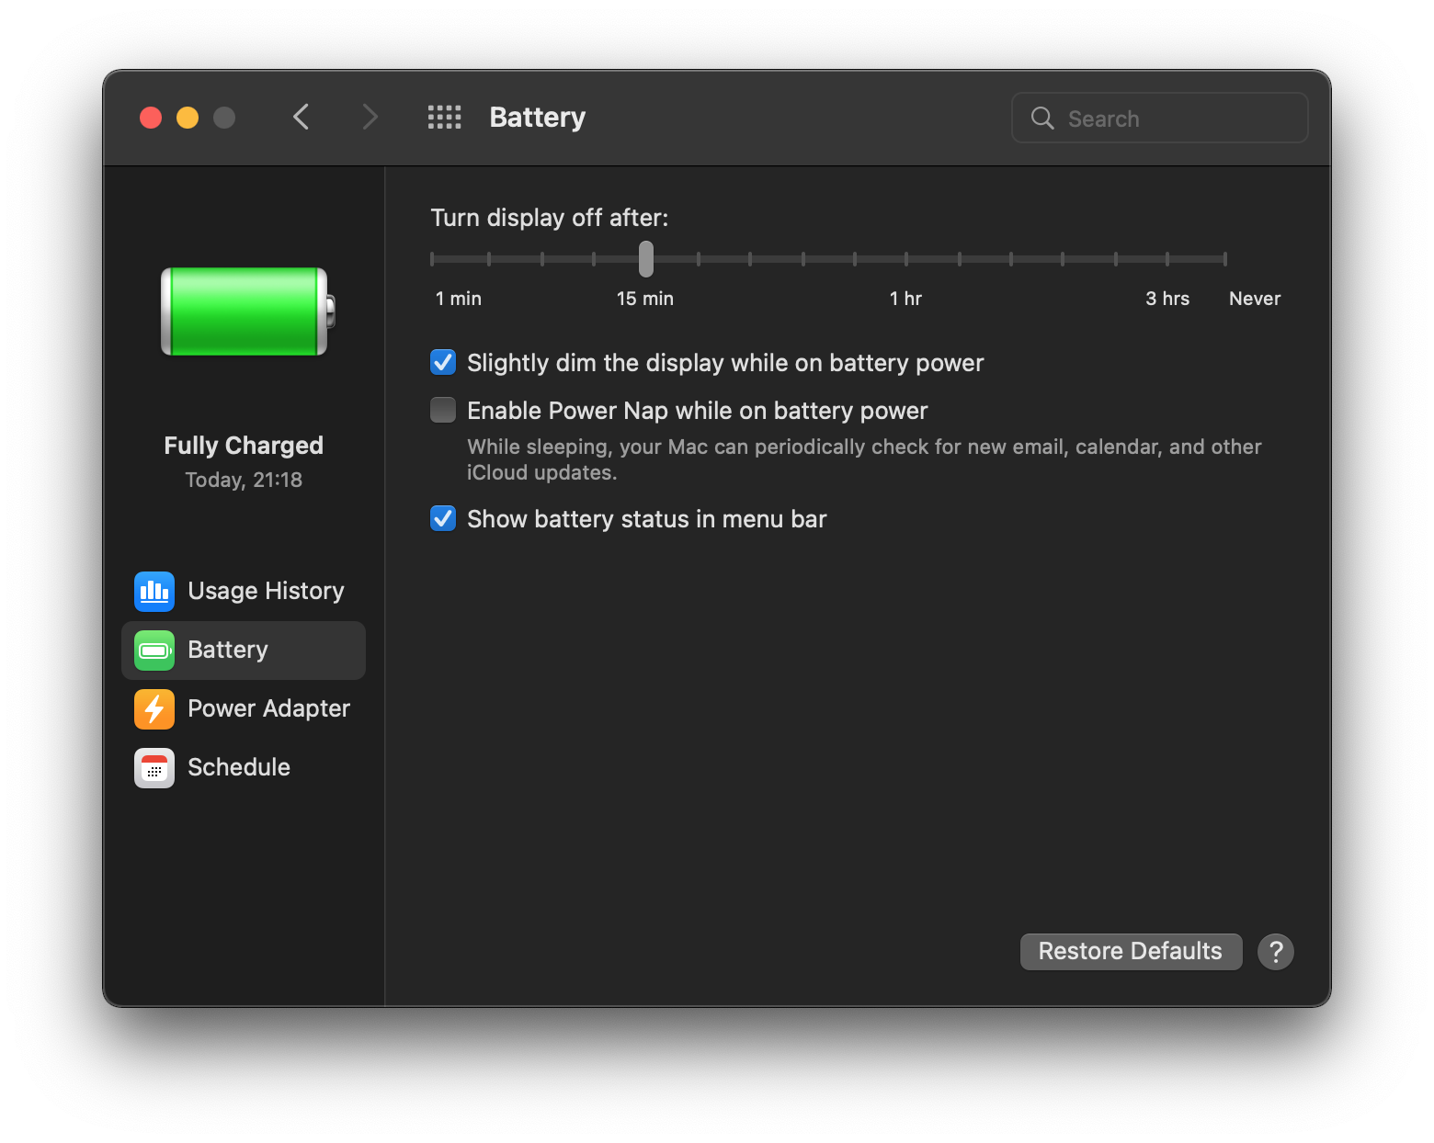Click the display-off slider thumb
Screen dimensions: 1434x1143
pyautogui.click(x=646, y=259)
